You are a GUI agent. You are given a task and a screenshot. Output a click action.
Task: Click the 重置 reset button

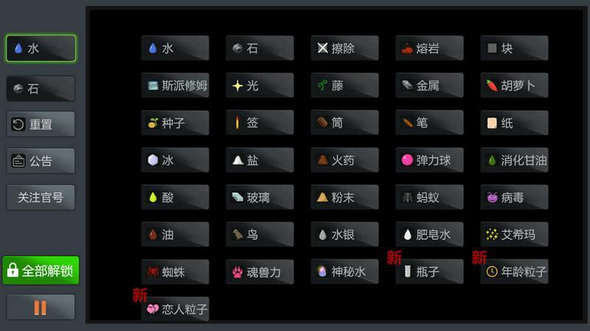(x=41, y=124)
